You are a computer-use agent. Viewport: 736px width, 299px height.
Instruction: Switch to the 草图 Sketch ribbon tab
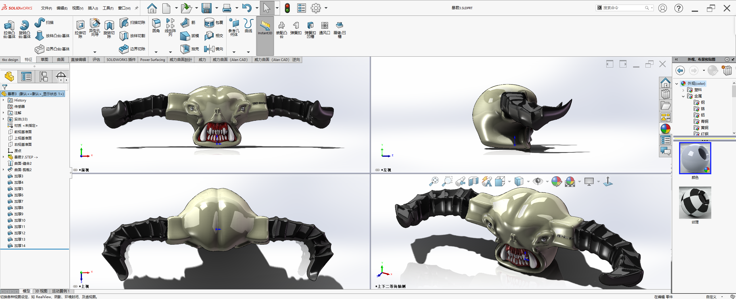tap(45, 60)
